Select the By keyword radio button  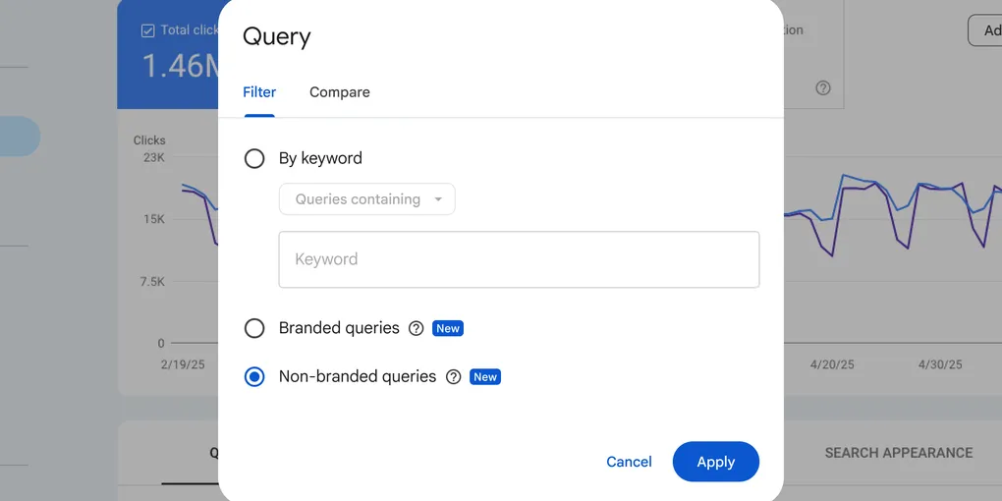254,158
